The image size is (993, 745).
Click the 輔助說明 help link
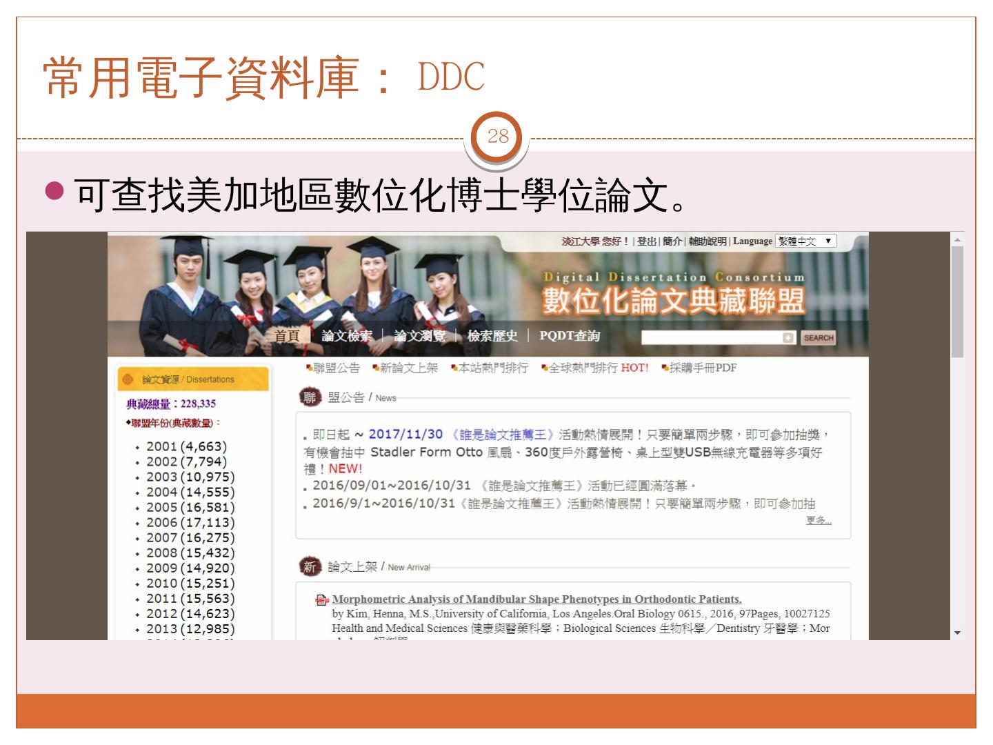coord(708,241)
